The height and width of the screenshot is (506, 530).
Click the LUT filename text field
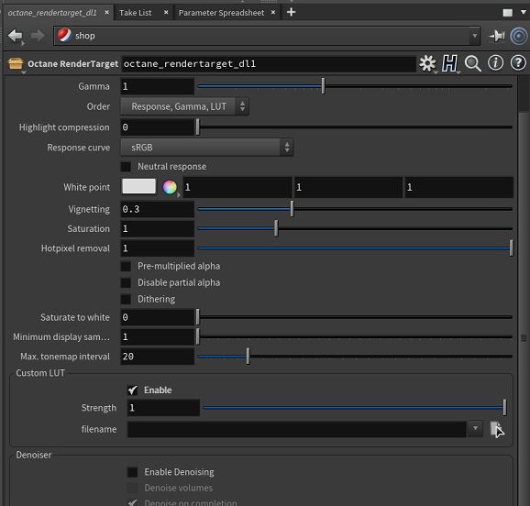click(x=297, y=429)
